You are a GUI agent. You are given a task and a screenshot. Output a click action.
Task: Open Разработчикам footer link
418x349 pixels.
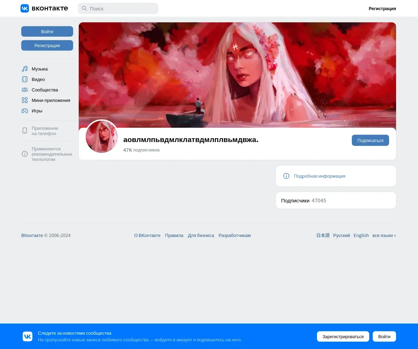234,236
